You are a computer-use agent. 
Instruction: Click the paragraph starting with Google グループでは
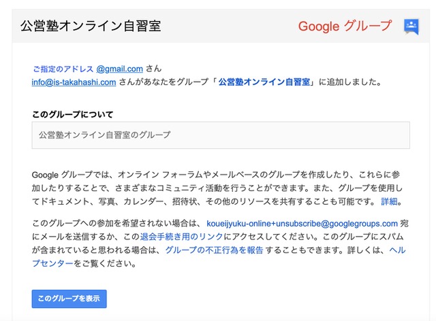[217, 188]
